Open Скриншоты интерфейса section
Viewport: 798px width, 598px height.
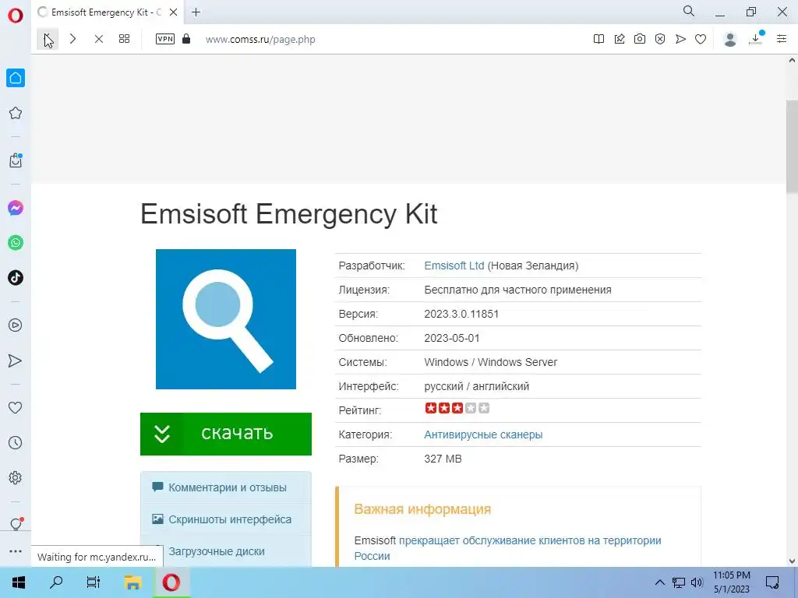tap(226, 519)
